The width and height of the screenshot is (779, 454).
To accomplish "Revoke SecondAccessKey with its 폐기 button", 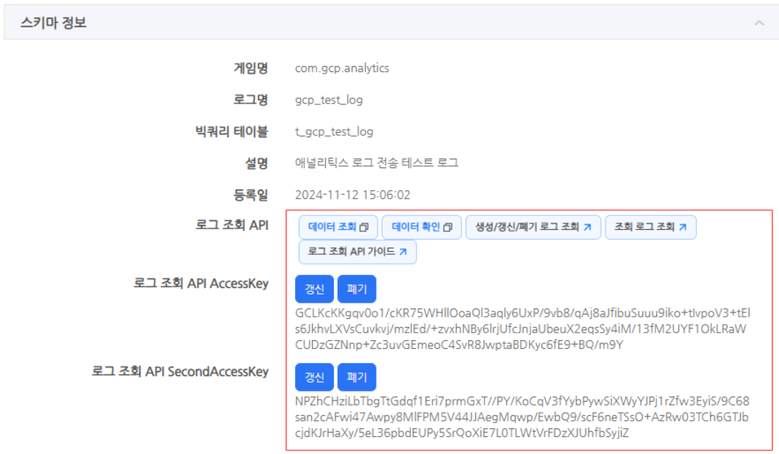I will 357,378.
